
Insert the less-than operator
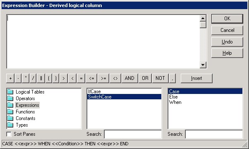[72, 78]
